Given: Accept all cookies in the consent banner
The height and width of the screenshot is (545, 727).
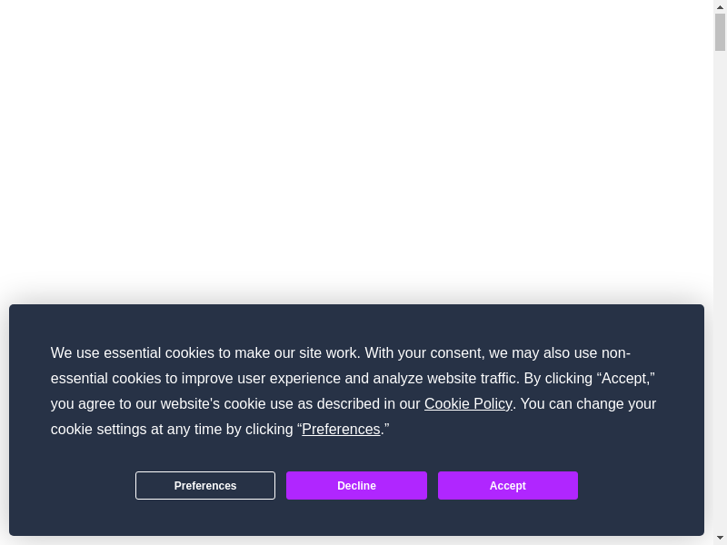Looking at the screenshot, I should point(507,485).
